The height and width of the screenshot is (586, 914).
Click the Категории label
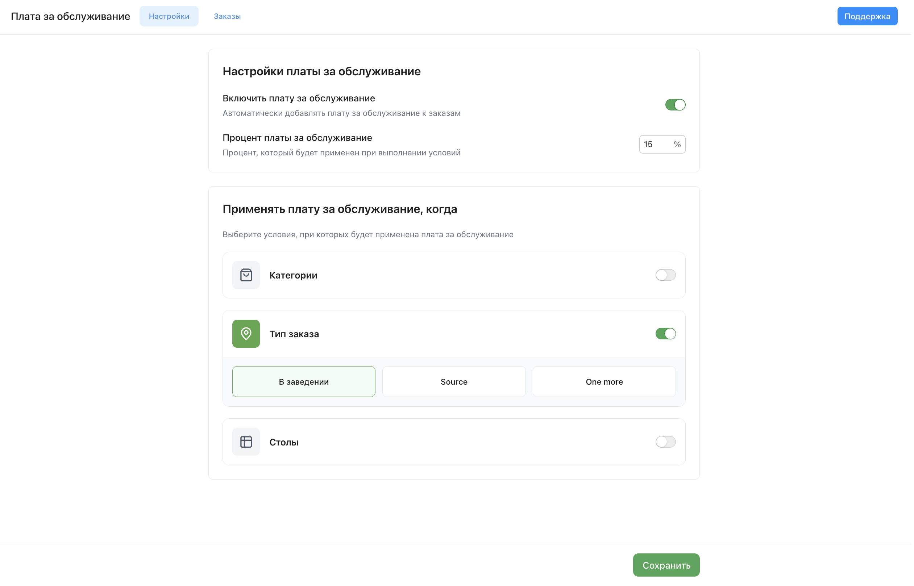tap(294, 276)
